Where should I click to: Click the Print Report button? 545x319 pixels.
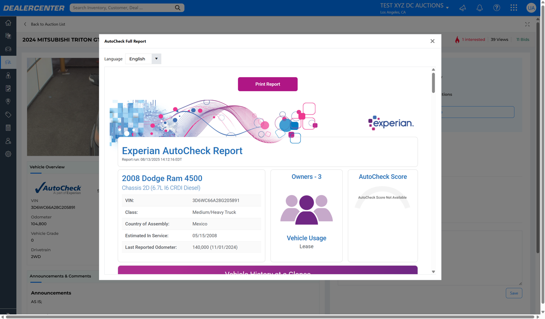(268, 84)
